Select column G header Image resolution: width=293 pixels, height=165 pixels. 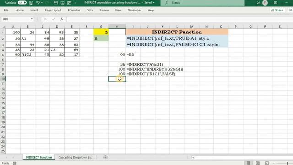[x=101, y=27]
